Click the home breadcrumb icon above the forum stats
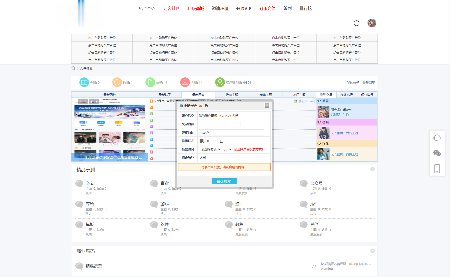450x277 pixels. [x=74, y=68]
